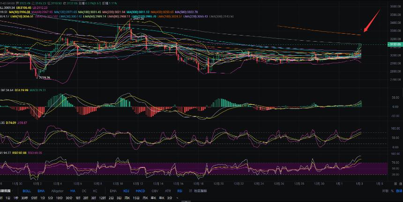Click the J:98.87 KDJ label
The height and width of the screenshot is (202, 403).
click(22, 123)
